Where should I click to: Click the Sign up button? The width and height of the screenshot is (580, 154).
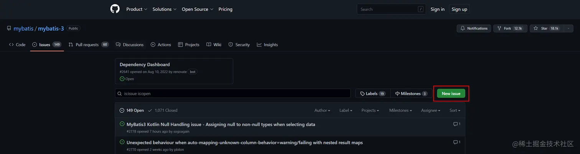click(459, 9)
